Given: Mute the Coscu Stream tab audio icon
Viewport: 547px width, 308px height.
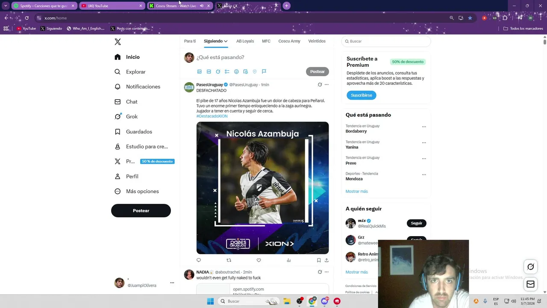Looking at the screenshot, I should 201,6.
